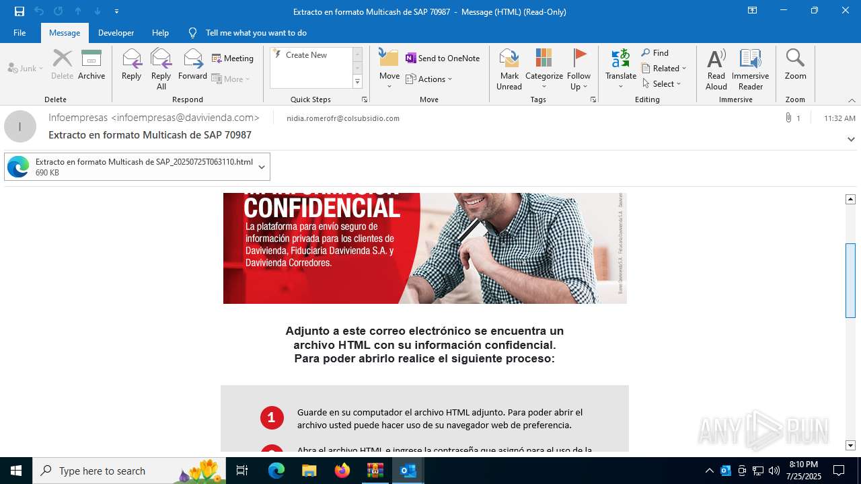
Task: Launch Microsoft Edge from taskbar
Action: [276, 471]
